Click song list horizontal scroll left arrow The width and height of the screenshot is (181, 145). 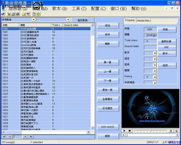coord(4,132)
